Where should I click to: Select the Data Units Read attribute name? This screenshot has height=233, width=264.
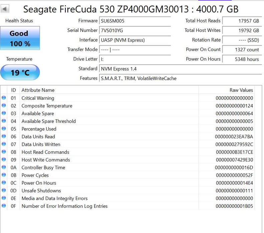click(x=38, y=137)
